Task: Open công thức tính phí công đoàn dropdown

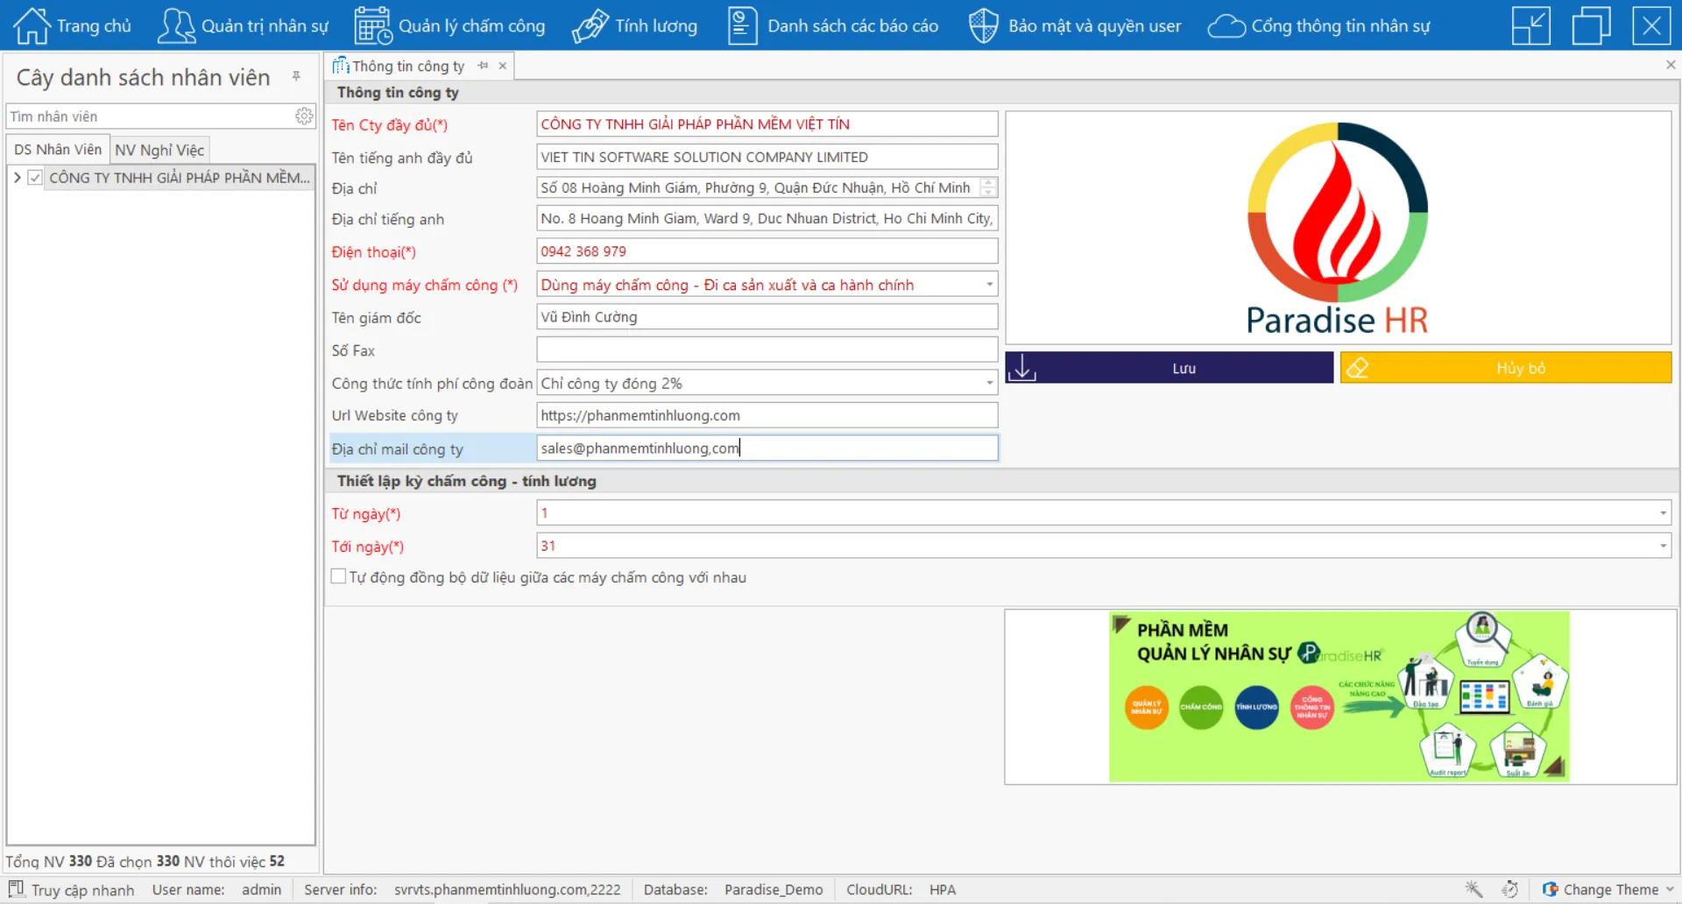Action: (x=989, y=383)
